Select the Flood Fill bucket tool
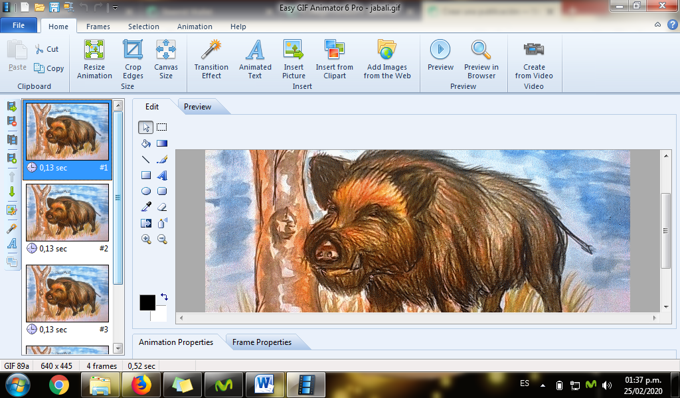This screenshot has width=680, height=398. tap(146, 143)
